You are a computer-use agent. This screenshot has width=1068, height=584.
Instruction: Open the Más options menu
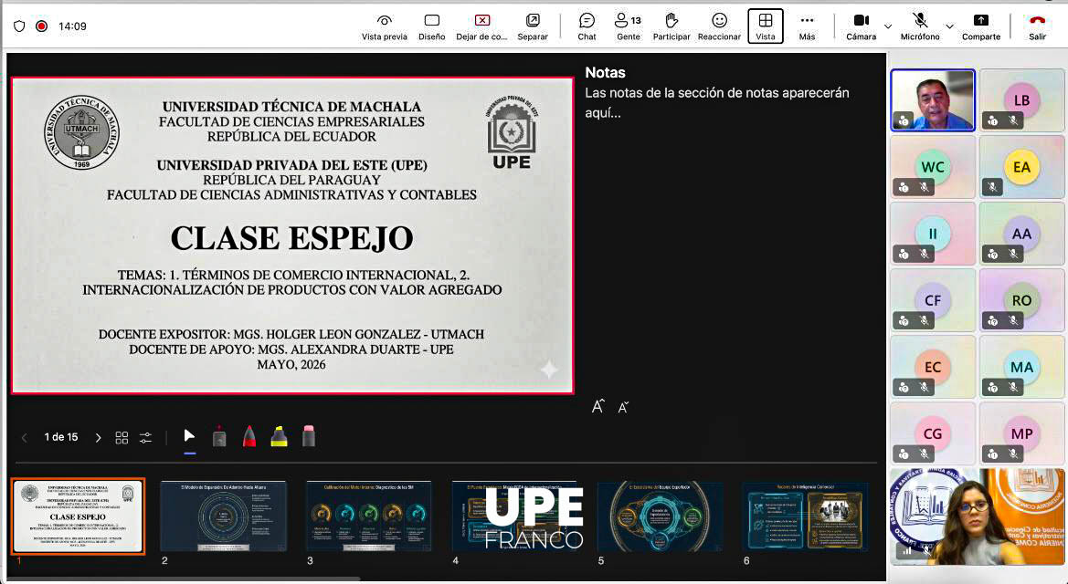click(x=807, y=26)
